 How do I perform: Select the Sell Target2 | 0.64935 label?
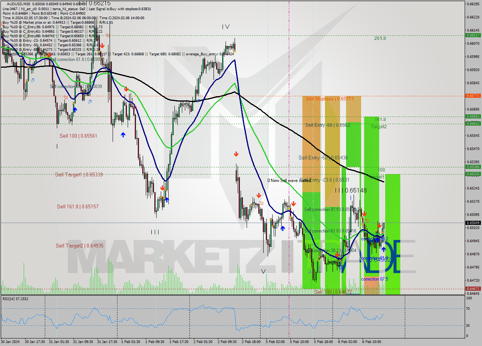pos(79,246)
